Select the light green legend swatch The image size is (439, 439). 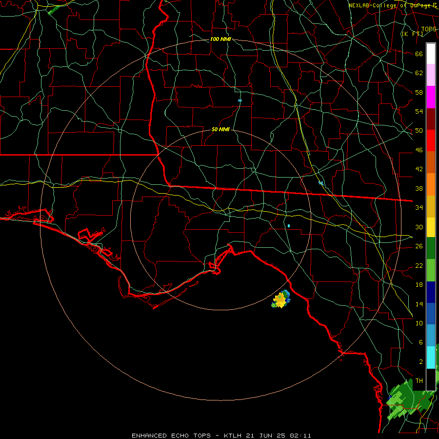431,270
